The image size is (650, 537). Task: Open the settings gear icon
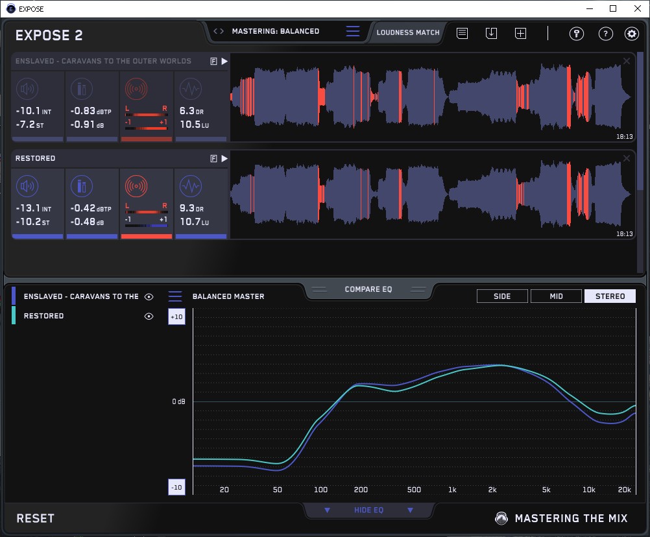click(632, 34)
